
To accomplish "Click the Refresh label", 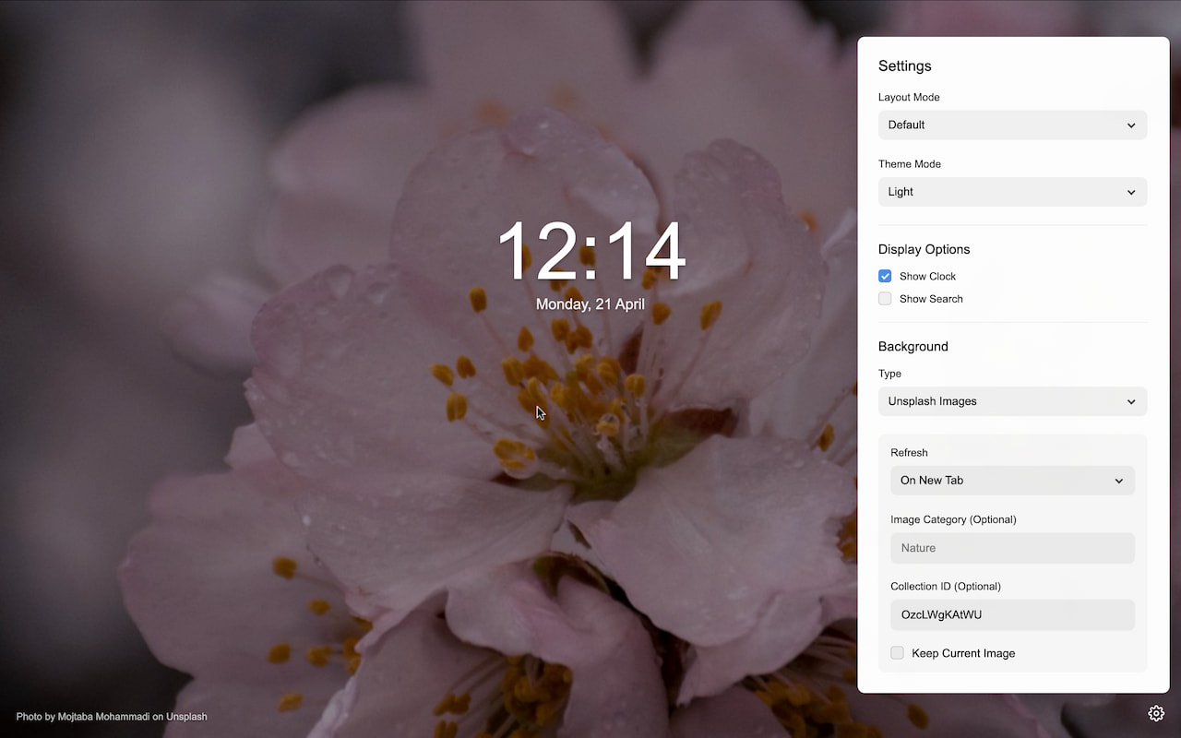I will coord(909,453).
